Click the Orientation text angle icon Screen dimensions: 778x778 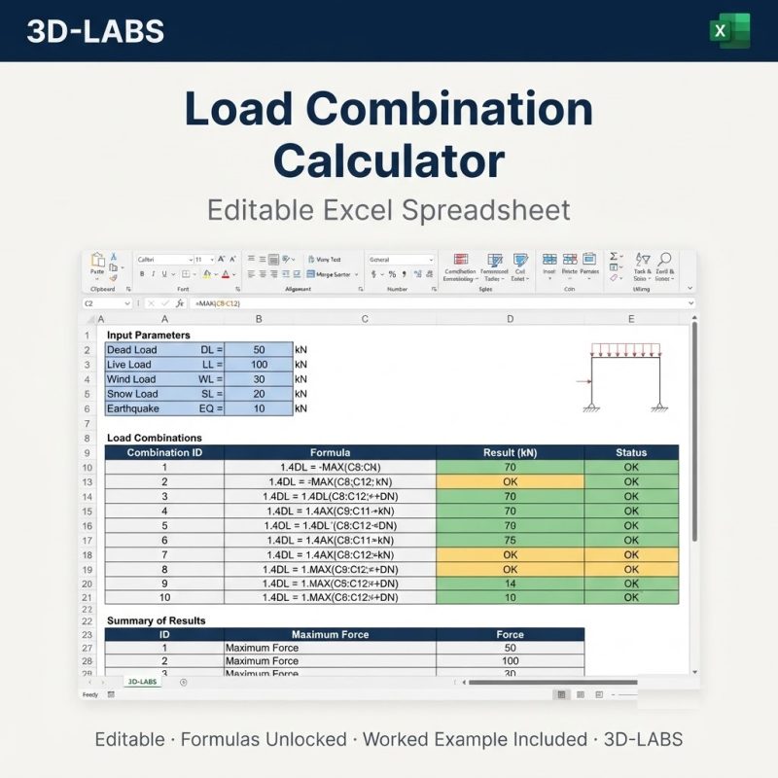coord(286,259)
